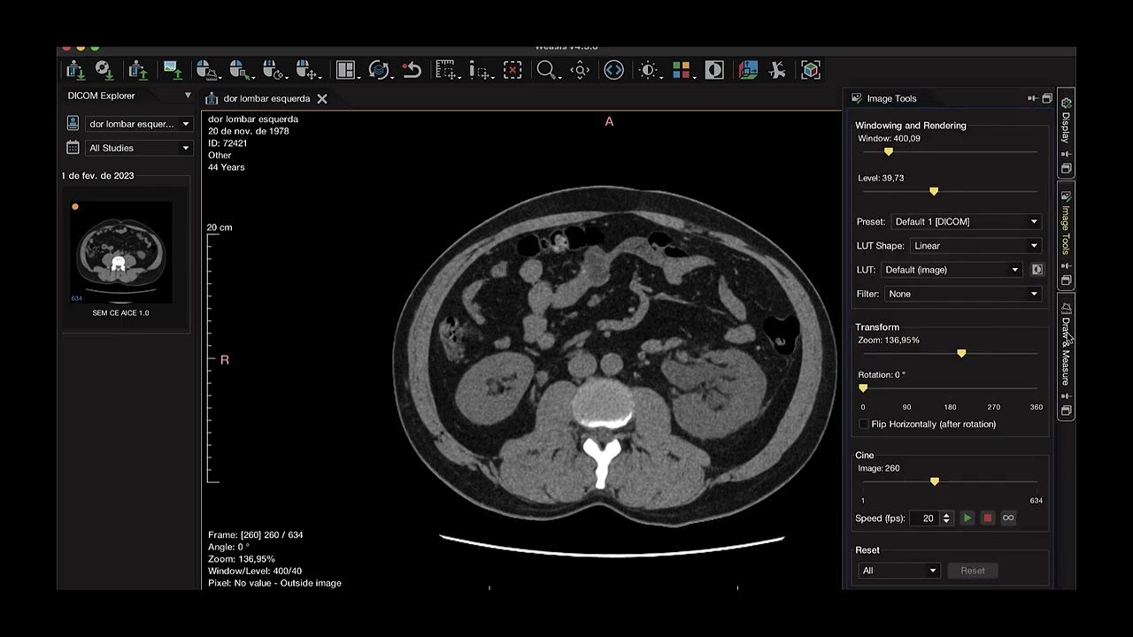Click the reset undo arrow icon
This screenshot has height=637, width=1133.
(x=412, y=70)
